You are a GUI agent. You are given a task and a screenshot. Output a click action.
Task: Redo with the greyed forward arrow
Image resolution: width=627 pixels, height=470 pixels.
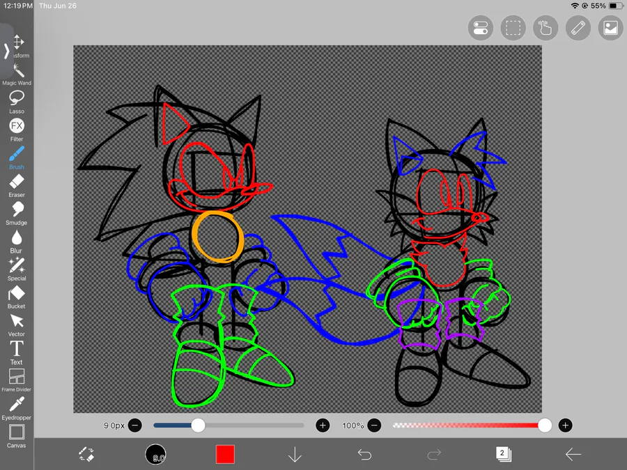point(434,455)
